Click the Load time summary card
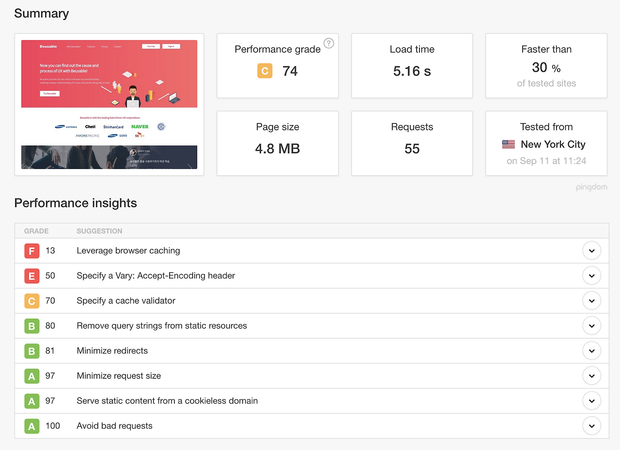This screenshot has height=450, width=620. [x=412, y=66]
